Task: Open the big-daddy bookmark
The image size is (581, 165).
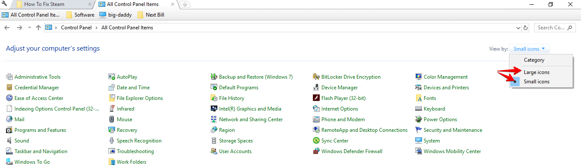Action: (116, 15)
